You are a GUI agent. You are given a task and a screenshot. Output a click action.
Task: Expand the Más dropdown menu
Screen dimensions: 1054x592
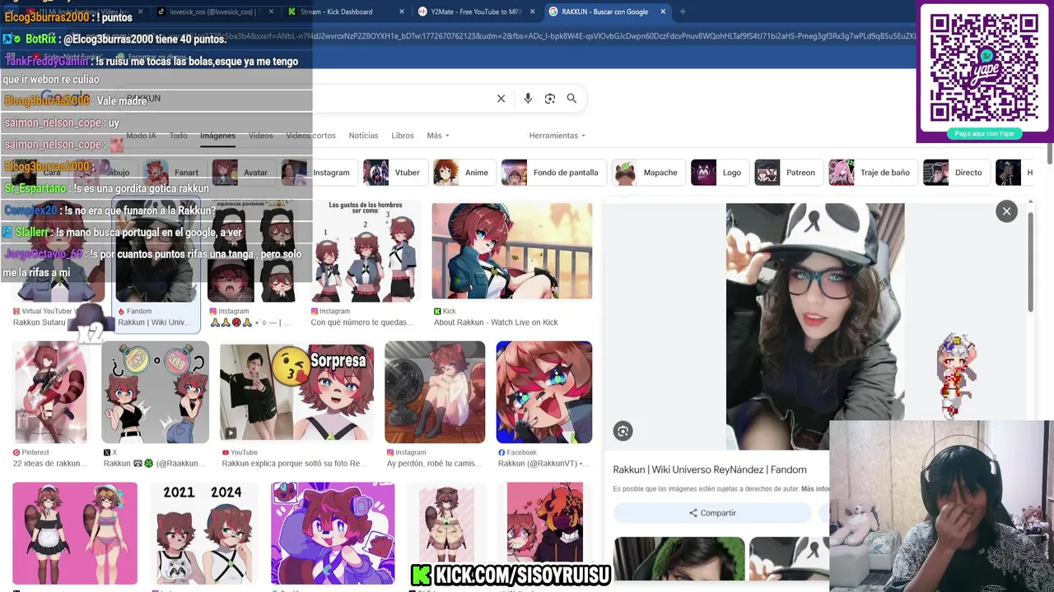pos(438,136)
